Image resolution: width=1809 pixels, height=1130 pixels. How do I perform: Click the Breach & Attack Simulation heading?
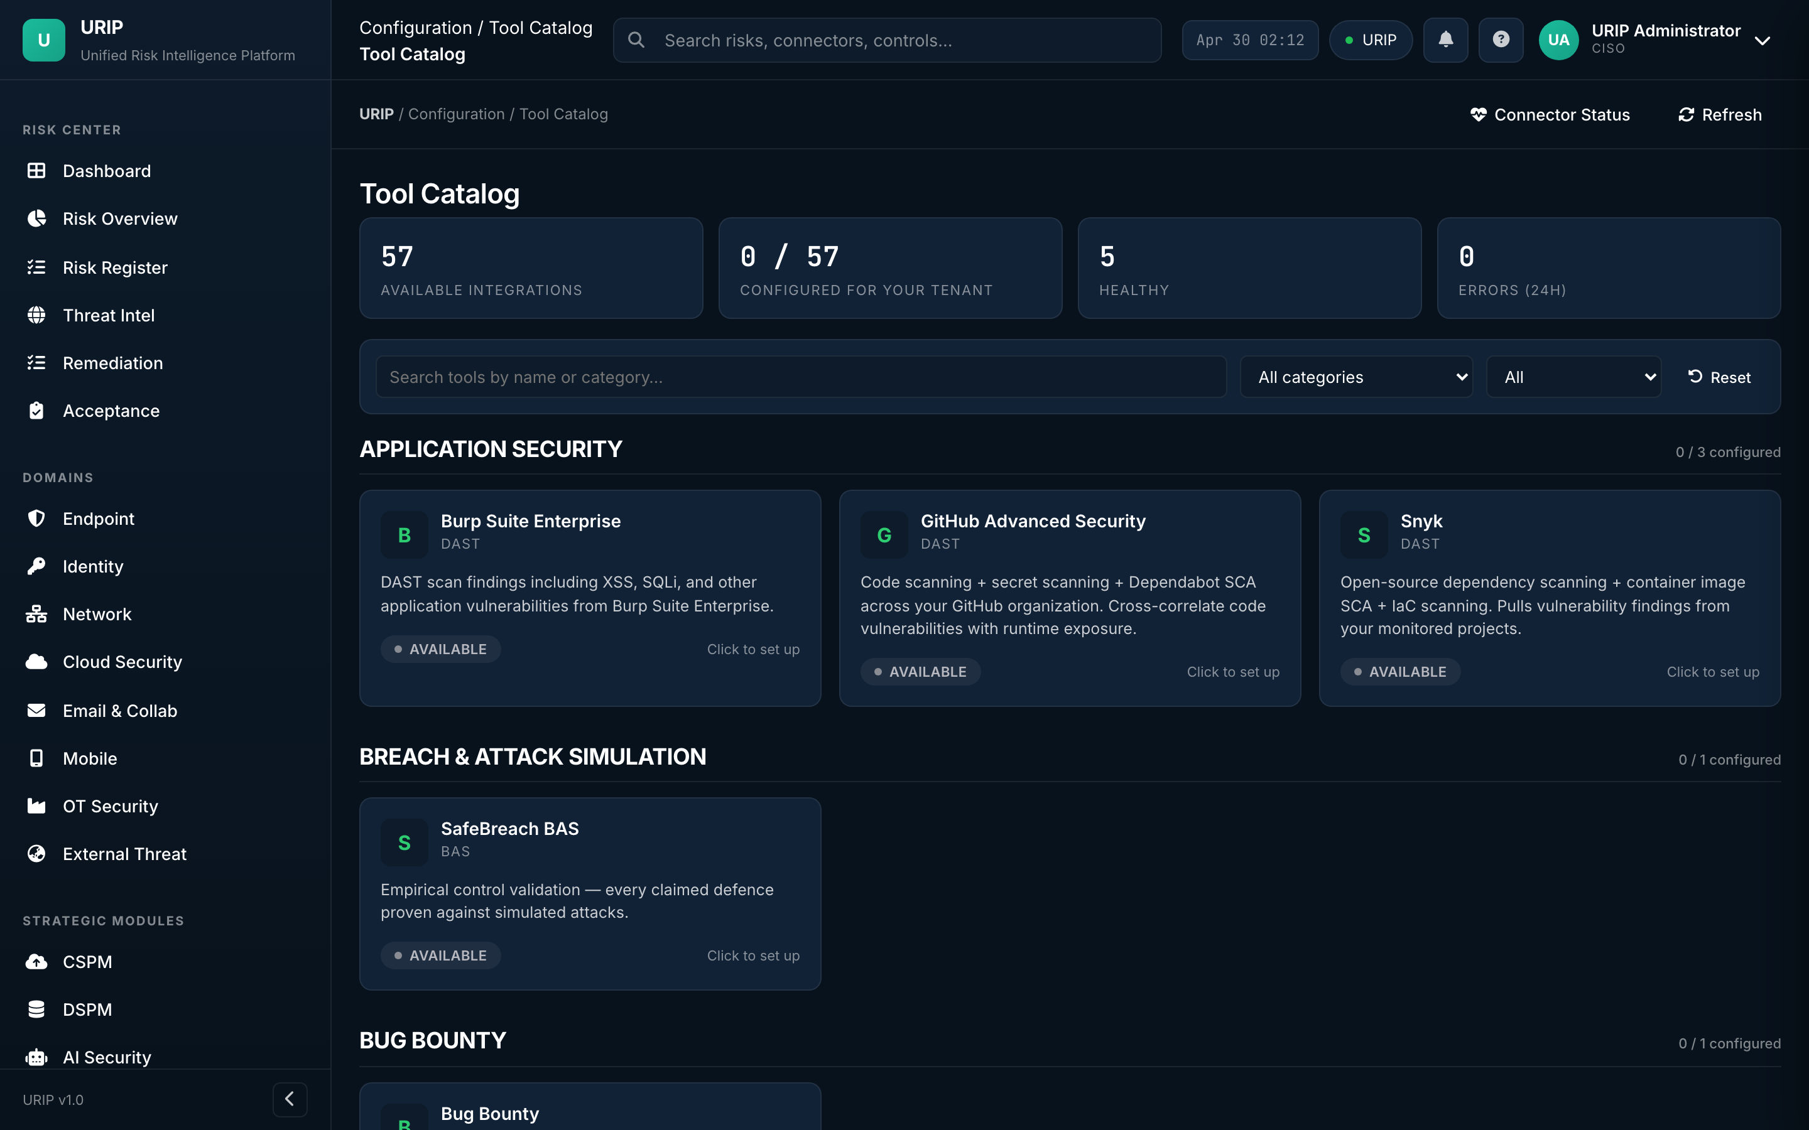click(x=532, y=756)
